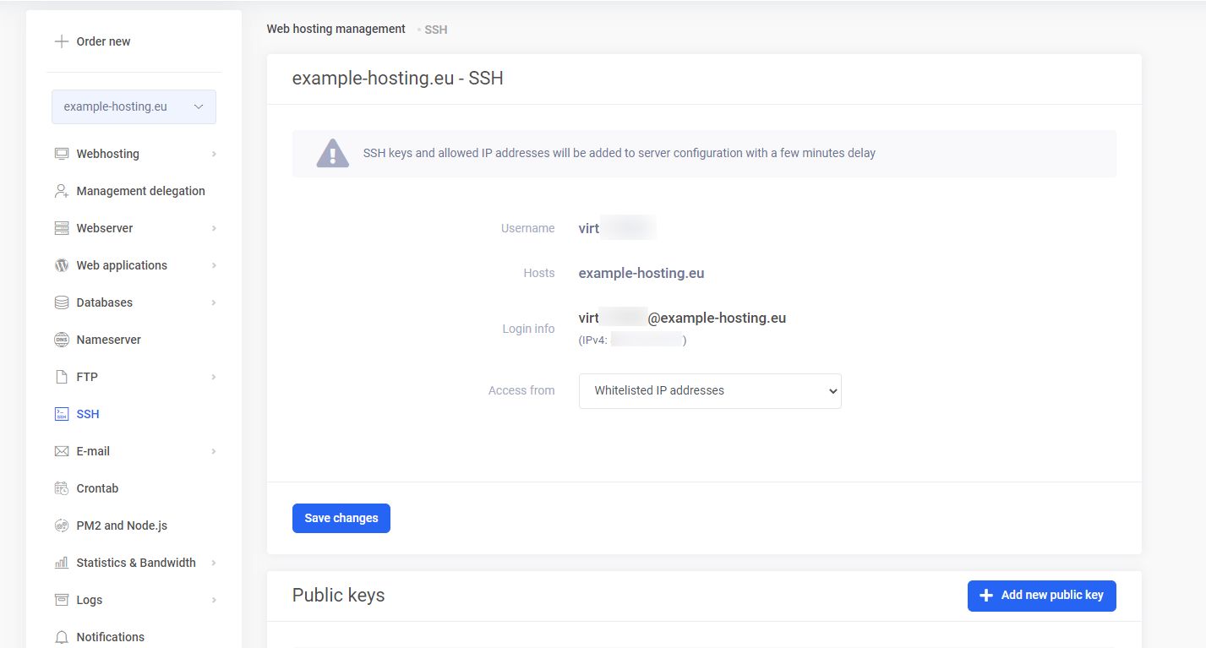Click the Save changes button
This screenshot has height=648, width=1206.
tap(341, 519)
